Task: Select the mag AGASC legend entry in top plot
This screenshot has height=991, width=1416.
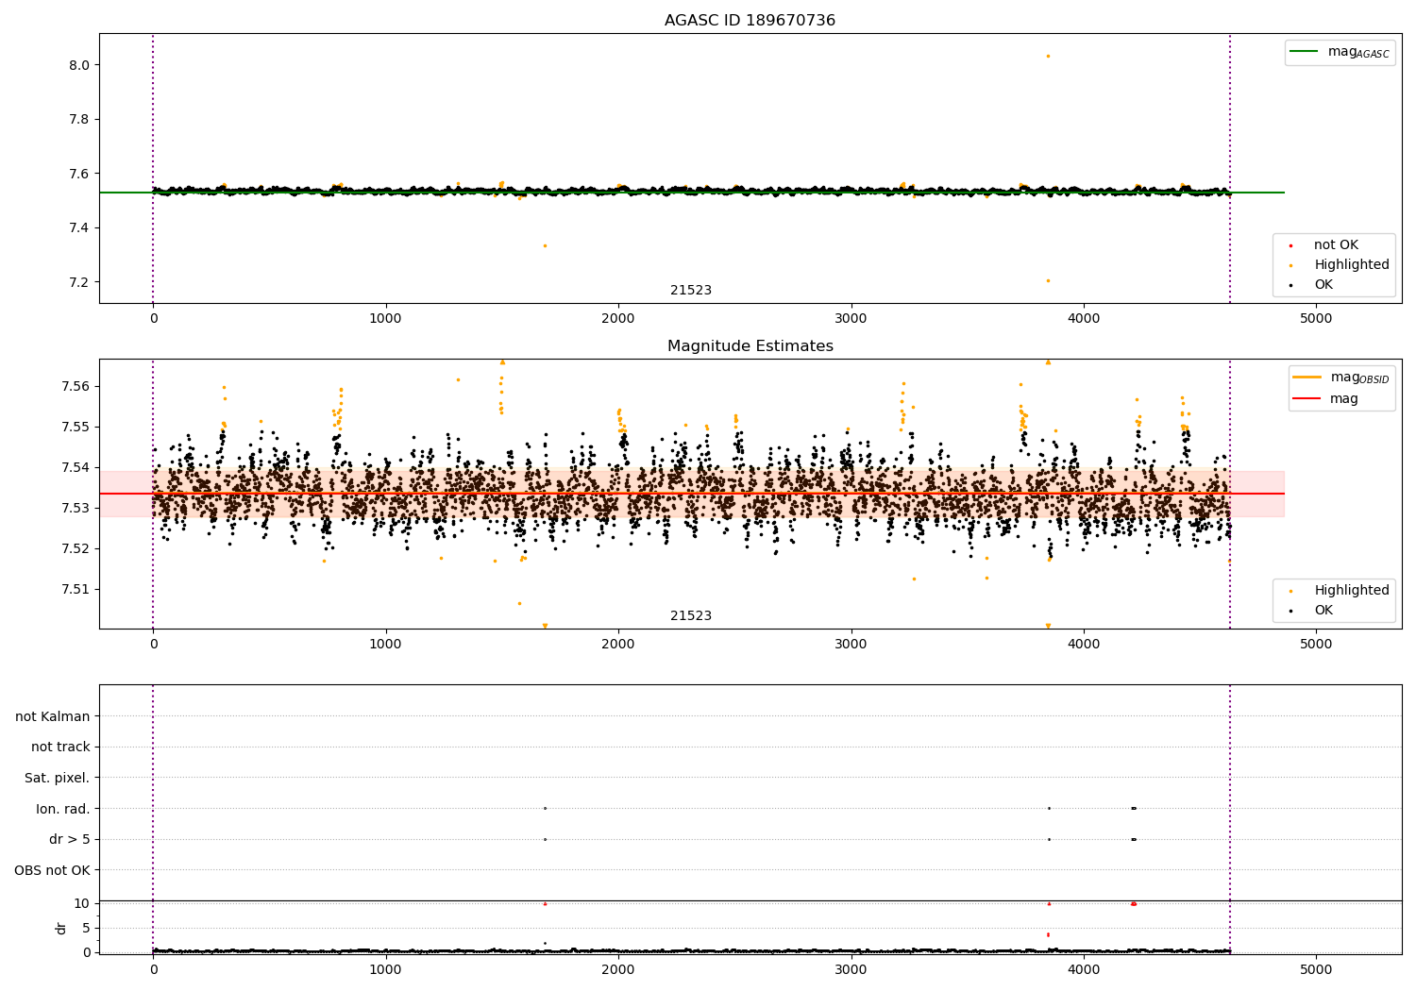Action: 1340,52
